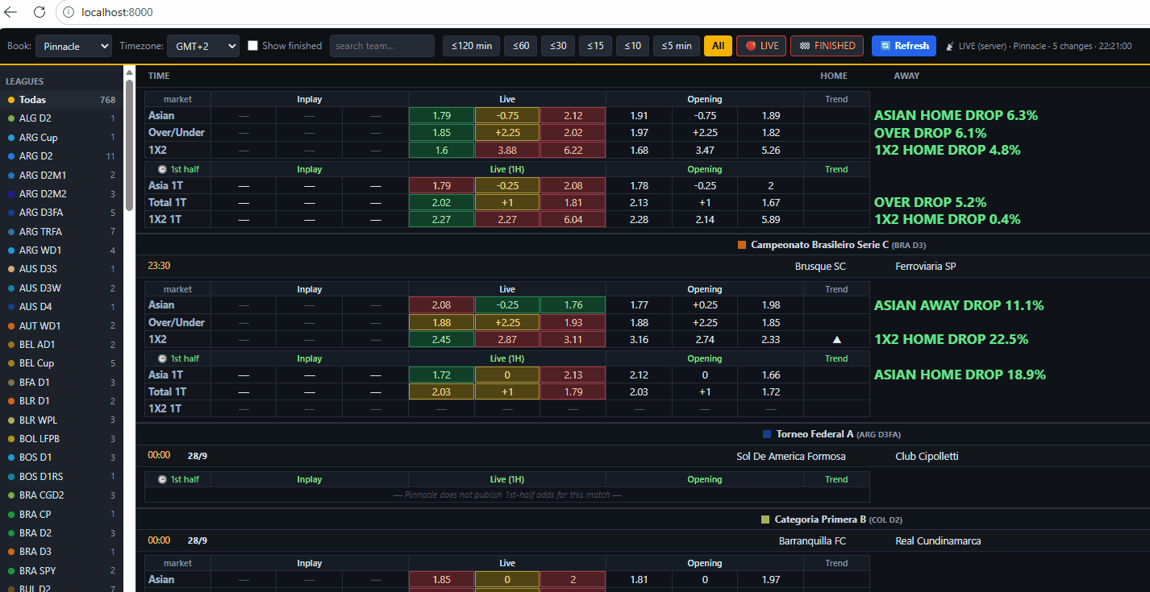Viewport: 1150px width, 592px height.
Task: Select the ARG Cup league
Action: point(62,138)
